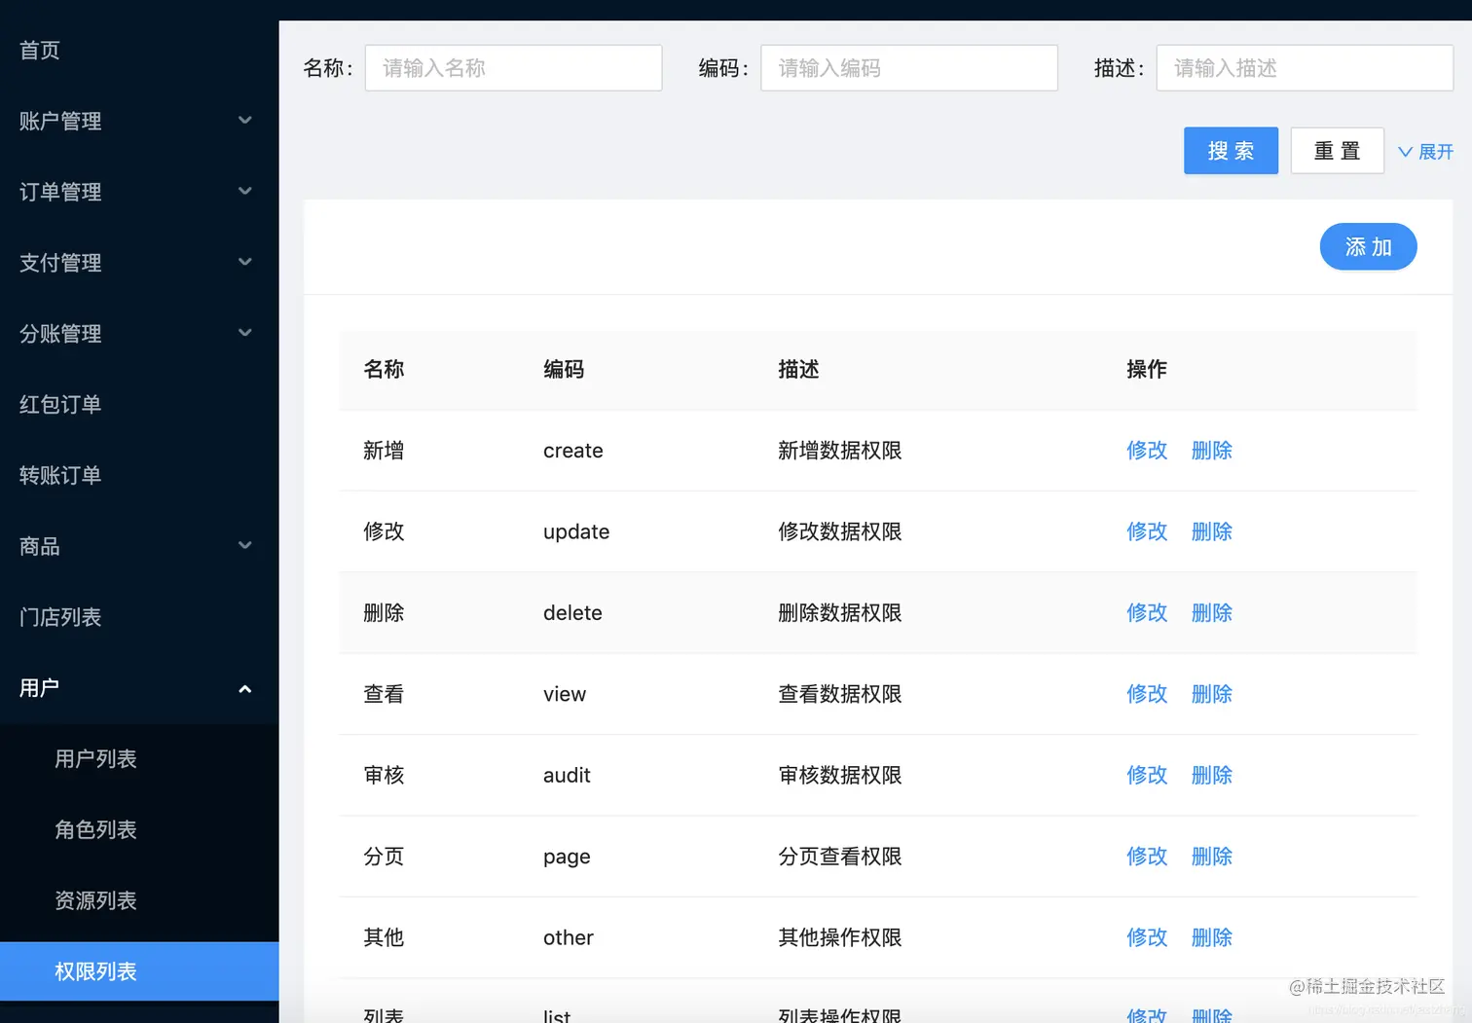Navigate to 首页 in the sidebar
Viewport: 1472px width, 1023px height.
coord(39,50)
